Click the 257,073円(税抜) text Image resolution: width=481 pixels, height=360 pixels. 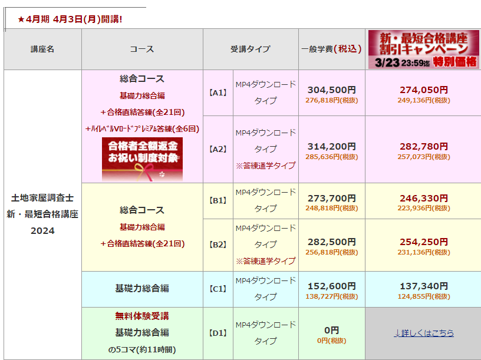(x=424, y=157)
